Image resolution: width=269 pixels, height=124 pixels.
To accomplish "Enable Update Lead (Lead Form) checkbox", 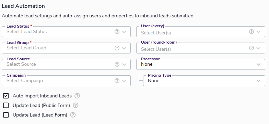I will click(x=6, y=115).
